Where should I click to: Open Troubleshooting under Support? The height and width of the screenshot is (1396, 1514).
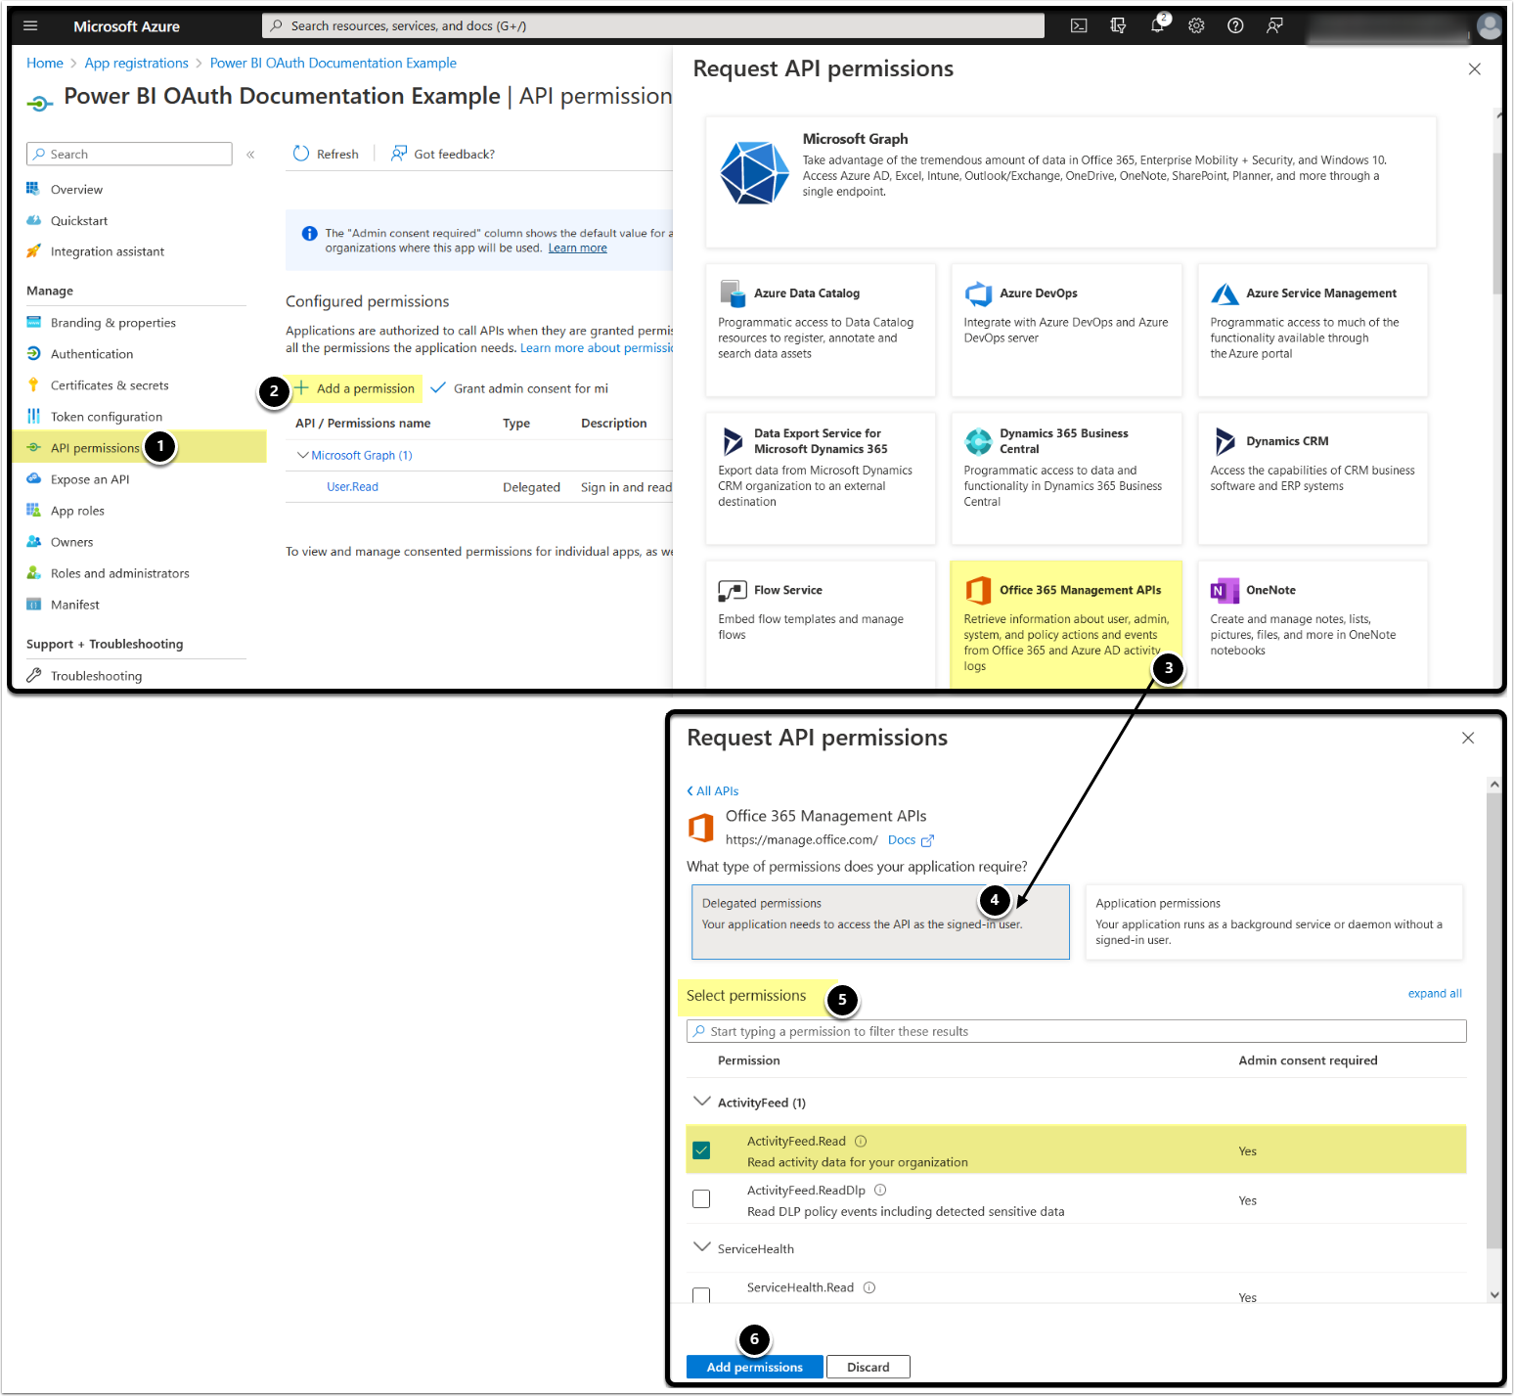click(x=96, y=676)
